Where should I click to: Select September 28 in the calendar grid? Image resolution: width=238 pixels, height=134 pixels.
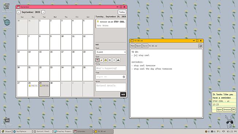[x=33, y=89]
